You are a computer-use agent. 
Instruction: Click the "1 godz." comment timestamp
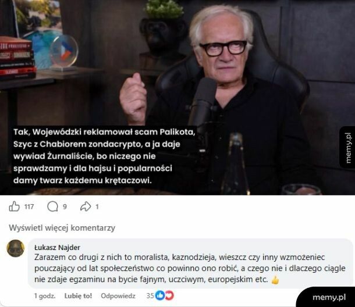click(45, 296)
